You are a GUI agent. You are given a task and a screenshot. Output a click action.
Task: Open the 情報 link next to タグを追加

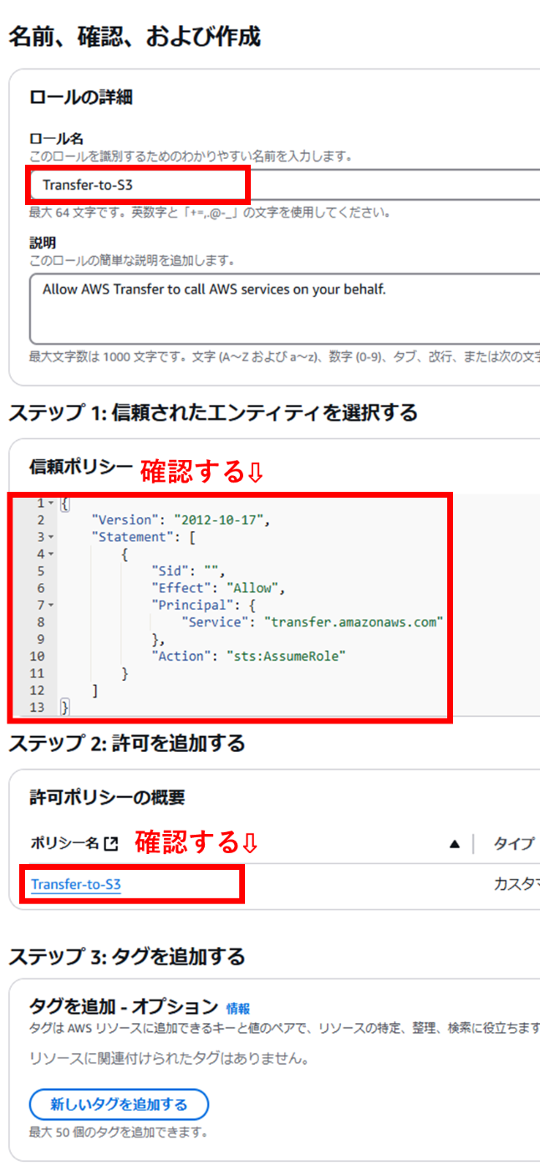238,1009
